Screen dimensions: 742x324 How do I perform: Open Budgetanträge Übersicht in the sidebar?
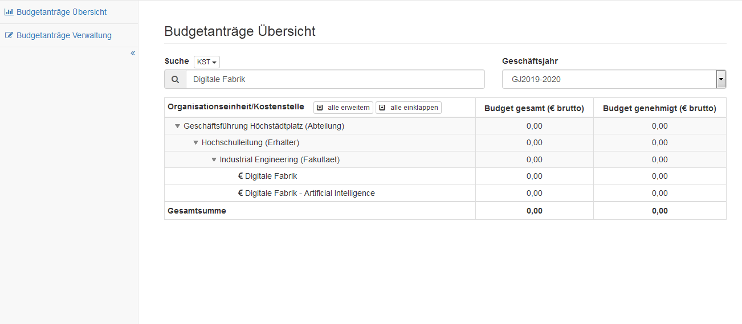pos(61,12)
